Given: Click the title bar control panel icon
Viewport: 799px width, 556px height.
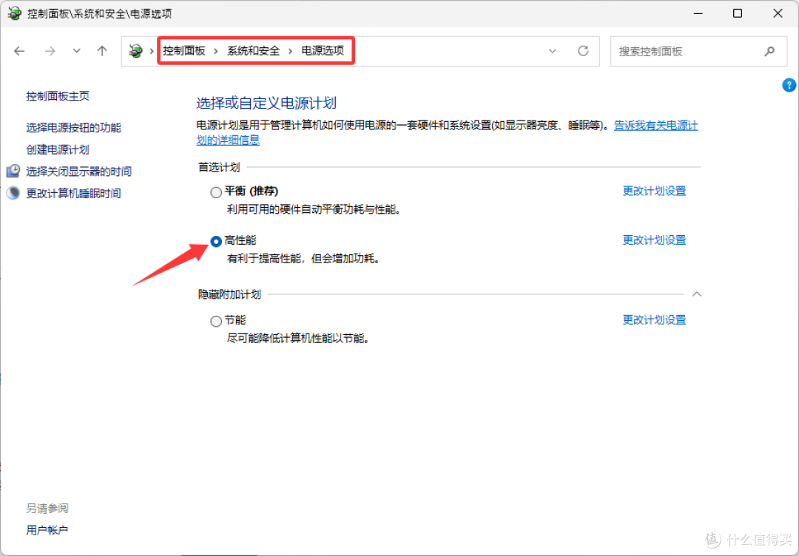Looking at the screenshot, I should (x=14, y=13).
